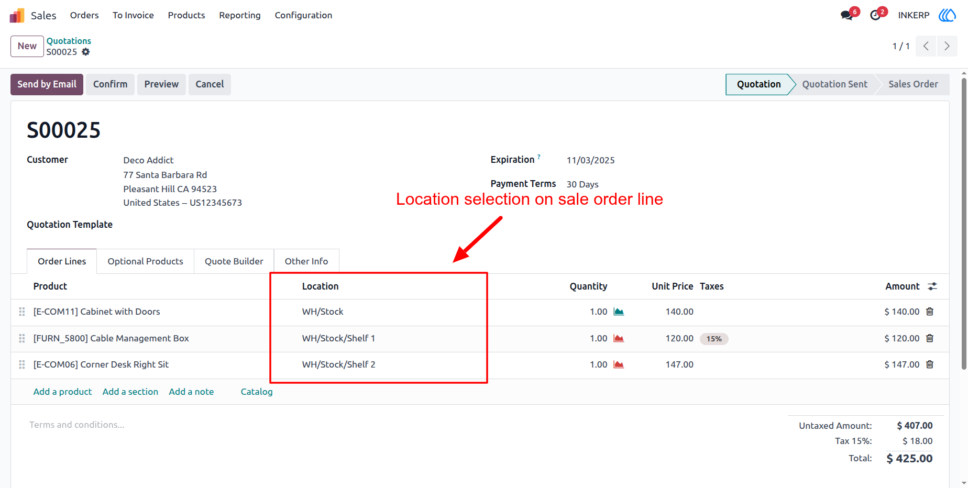This screenshot has height=488, width=968.
Task: Open the To Invoice menu
Action: coord(133,15)
